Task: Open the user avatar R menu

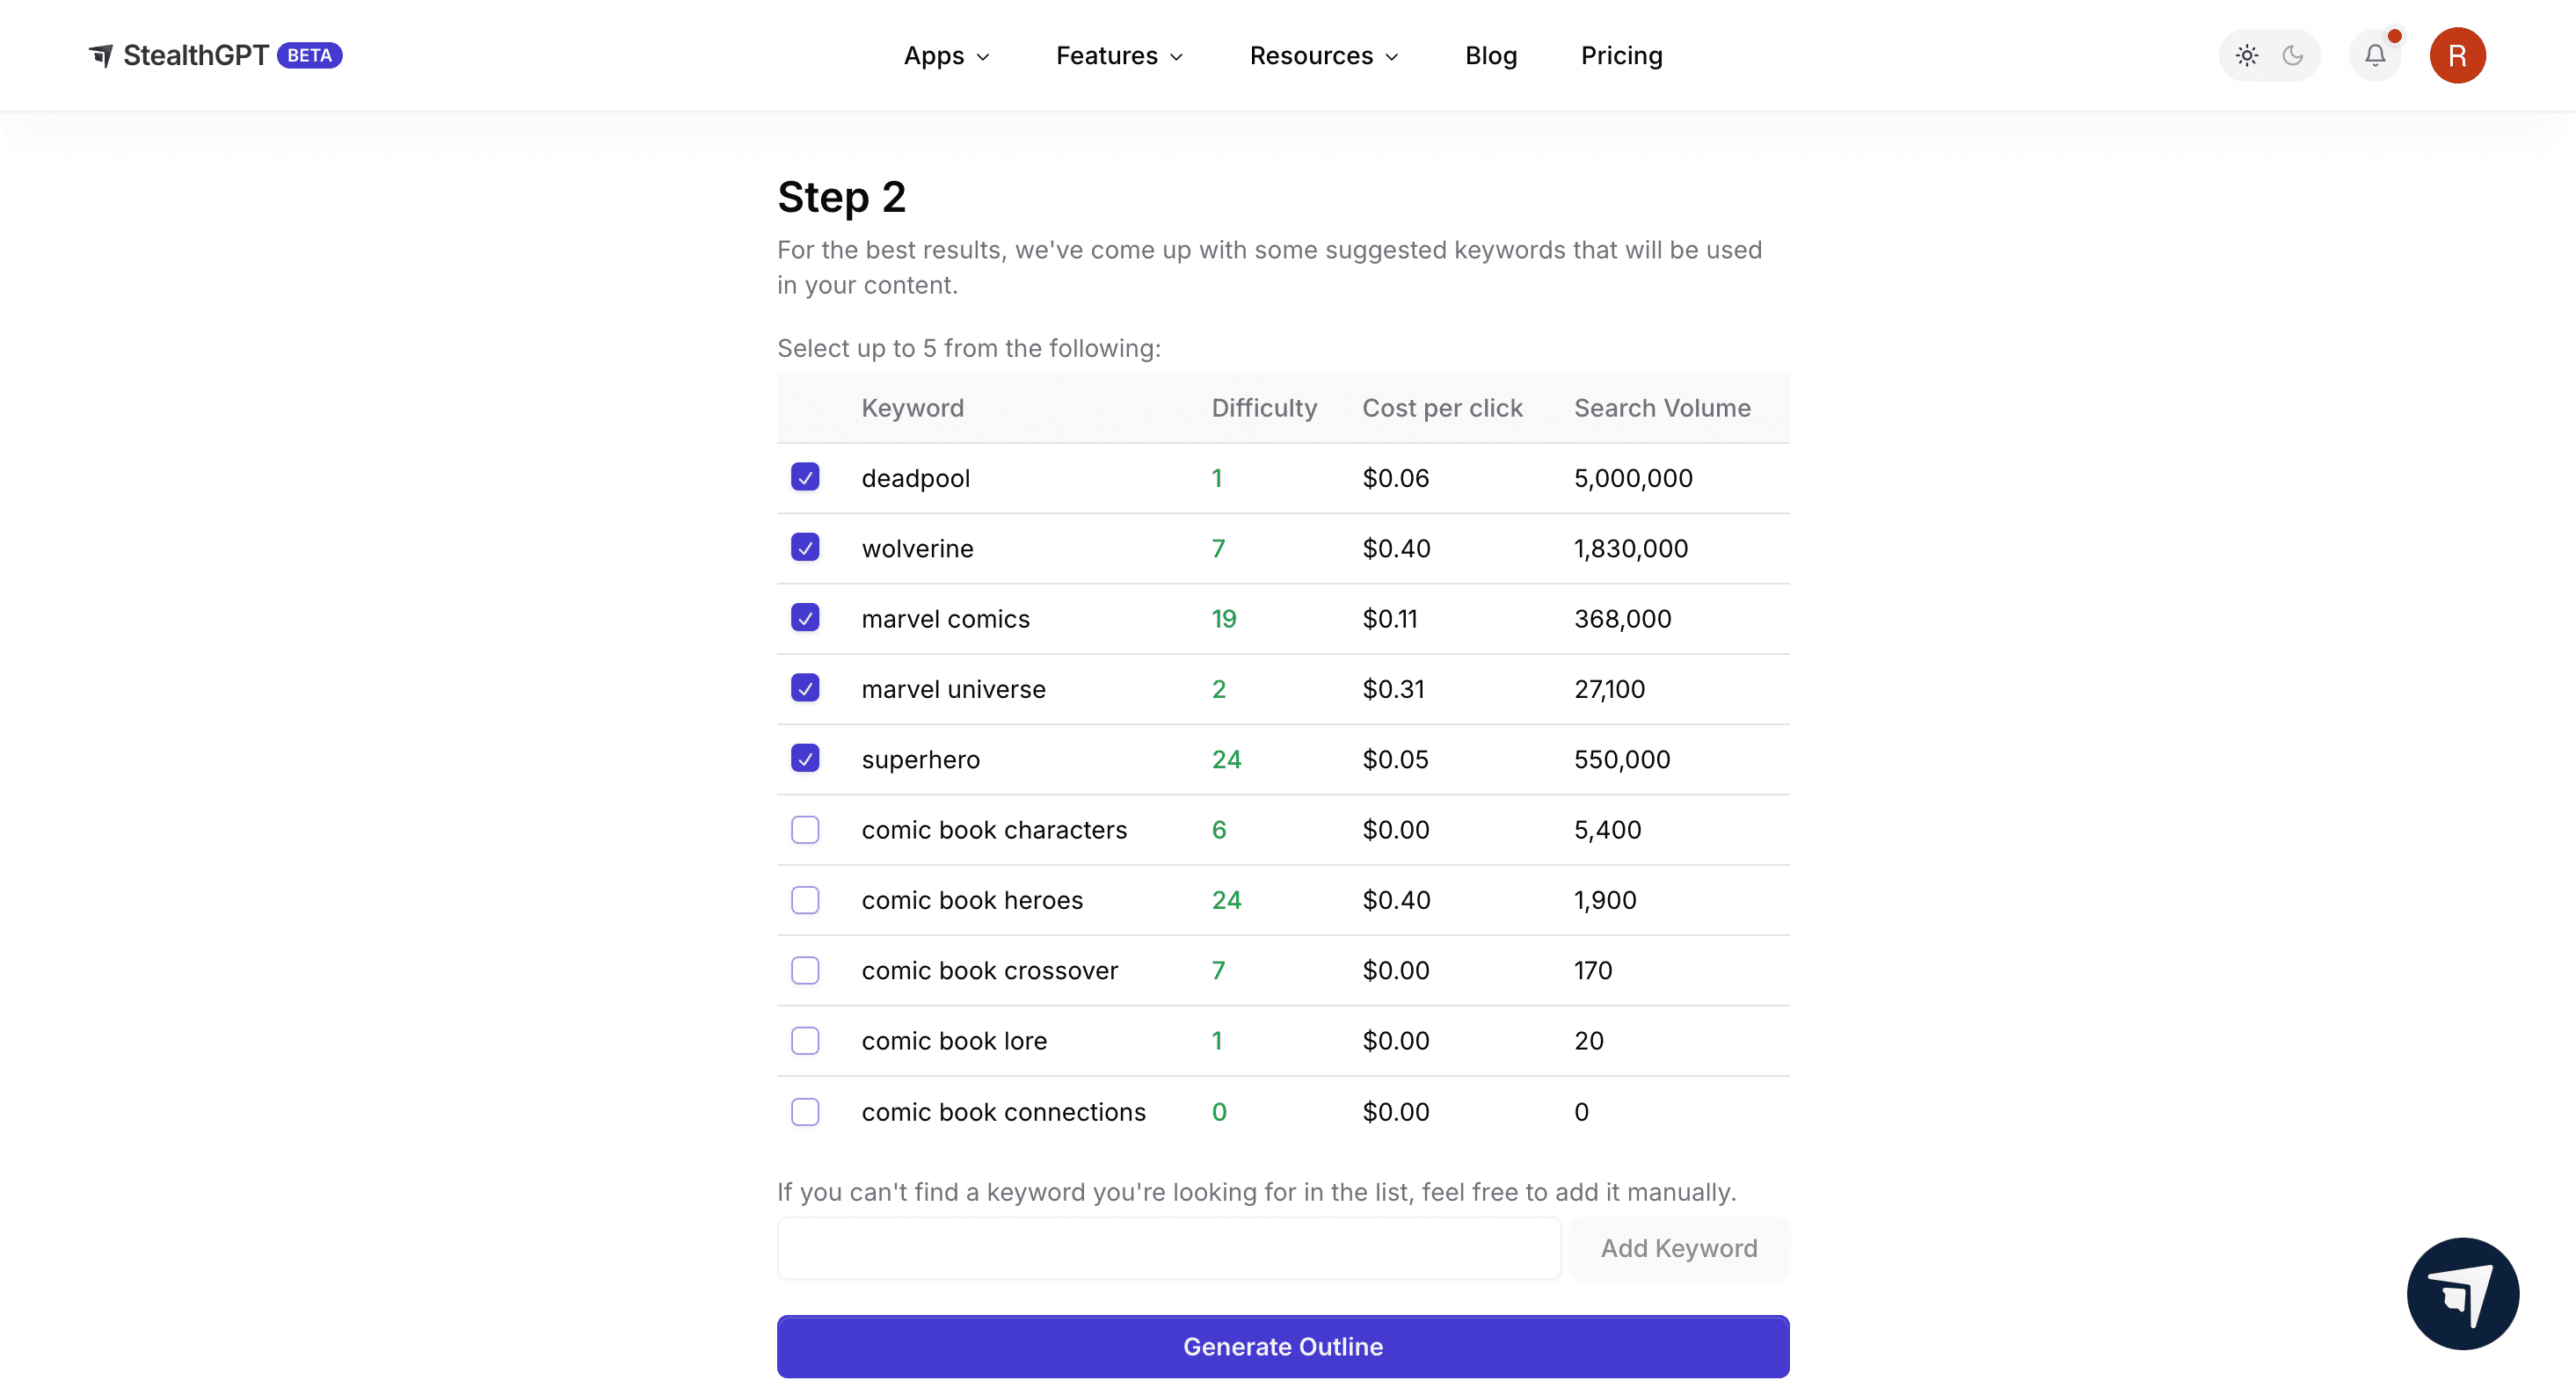Action: (x=2456, y=55)
